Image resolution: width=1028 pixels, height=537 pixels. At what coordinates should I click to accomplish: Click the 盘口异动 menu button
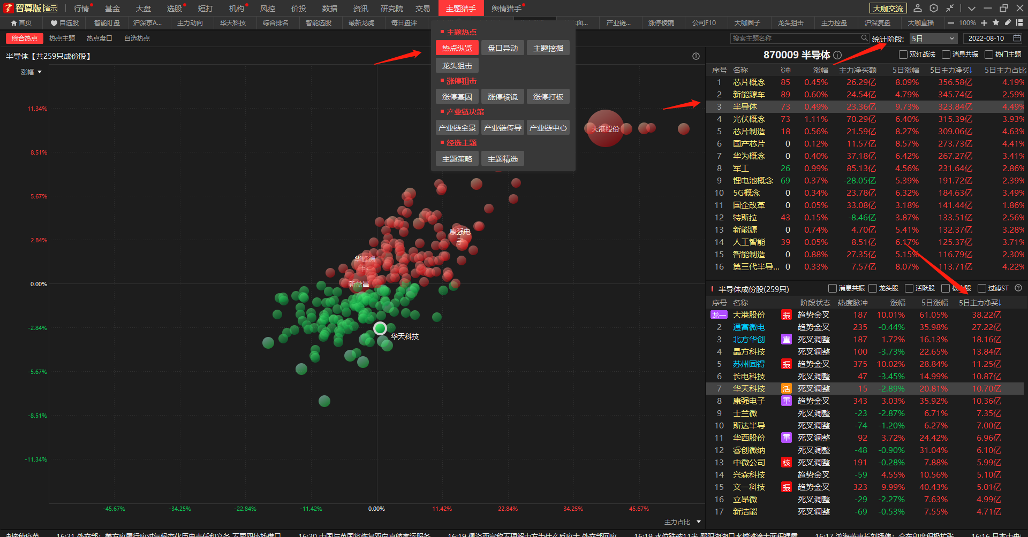coord(503,48)
